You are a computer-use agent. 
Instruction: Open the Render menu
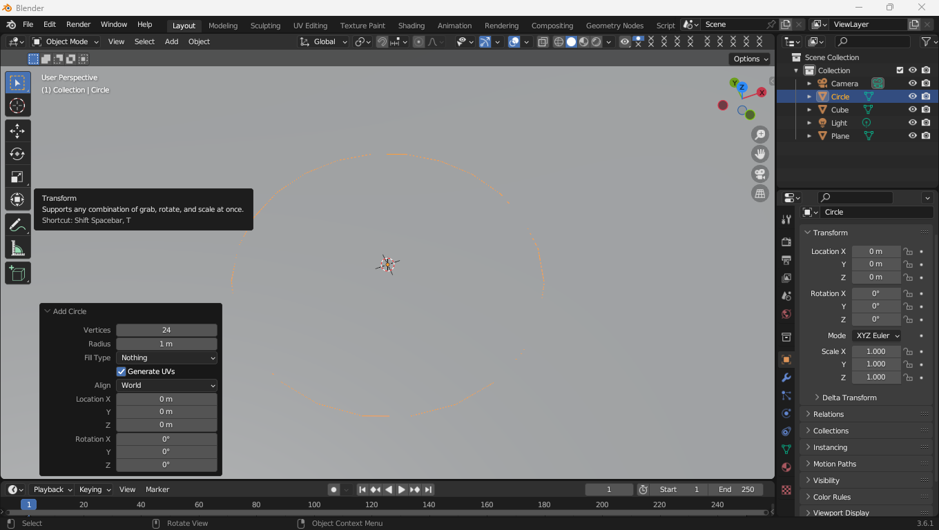[x=78, y=24]
